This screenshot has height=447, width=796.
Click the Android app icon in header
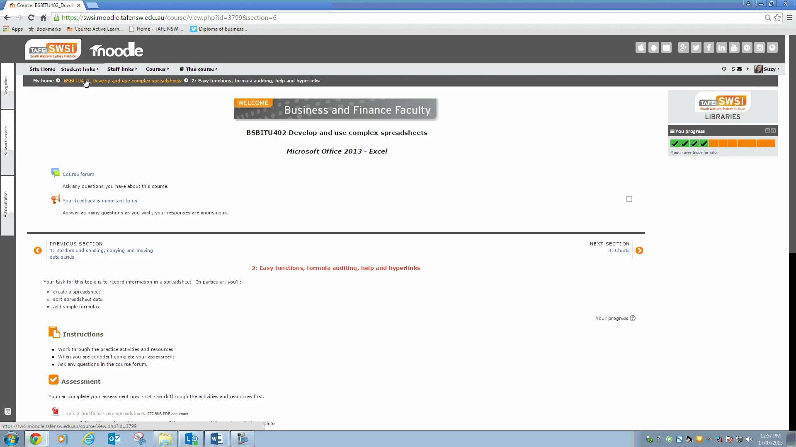click(654, 48)
